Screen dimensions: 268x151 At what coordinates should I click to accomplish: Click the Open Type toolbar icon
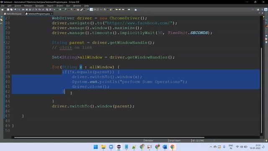coord(78,10)
